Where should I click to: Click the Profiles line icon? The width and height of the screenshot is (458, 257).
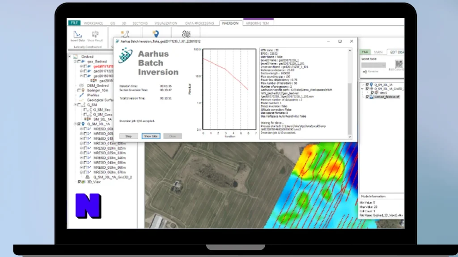tap(81, 95)
